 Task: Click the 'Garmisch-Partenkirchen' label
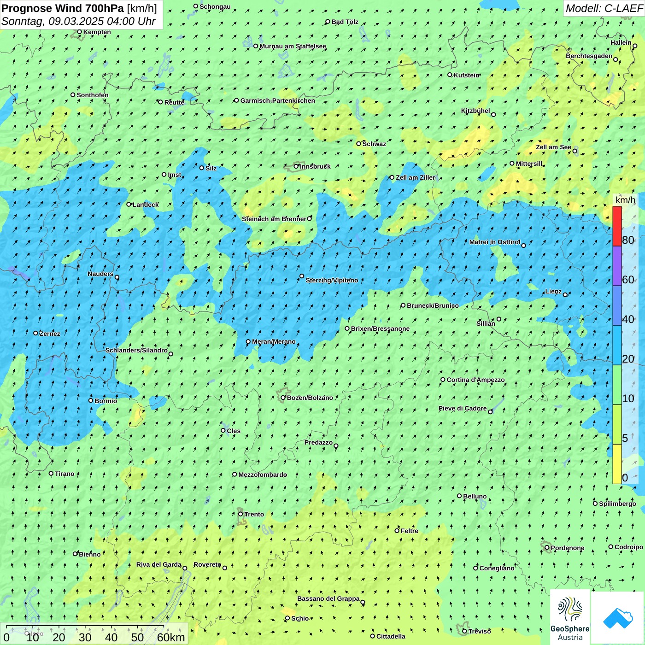(278, 100)
